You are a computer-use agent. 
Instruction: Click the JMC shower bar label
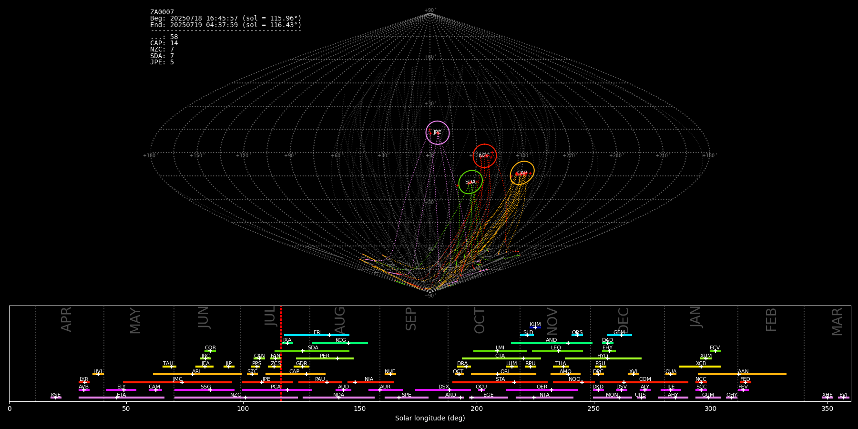coord(178,379)
